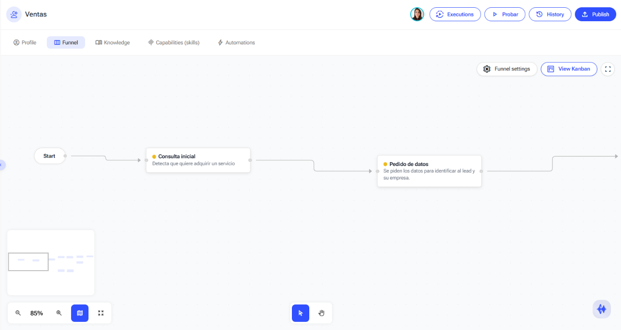Click the yellow status dot on Pedido de datos
This screenshot has height=330, width=621.
tap(385, 165)
